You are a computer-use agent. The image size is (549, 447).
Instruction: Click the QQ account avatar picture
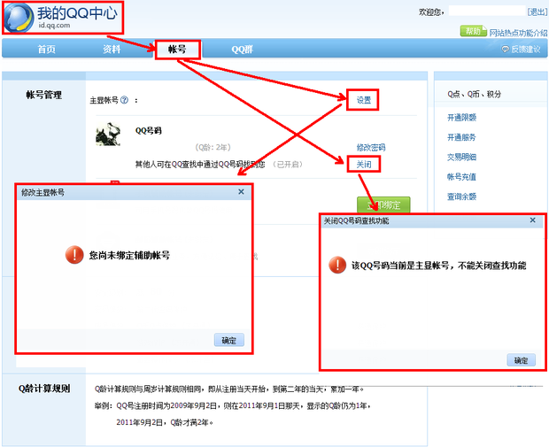[109, 135]
